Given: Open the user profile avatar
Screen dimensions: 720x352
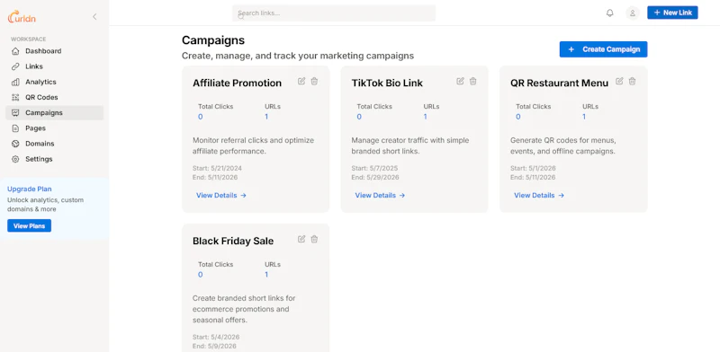Looking at the screenshot, I should pos(633,13).
